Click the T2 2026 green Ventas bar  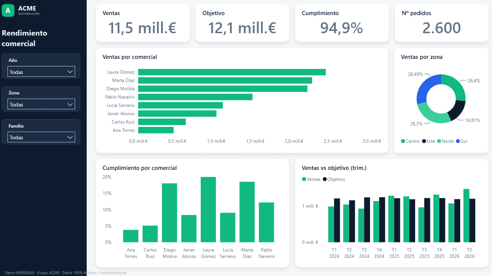466,216
